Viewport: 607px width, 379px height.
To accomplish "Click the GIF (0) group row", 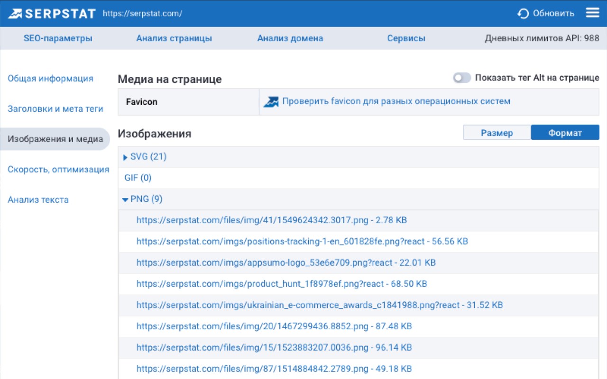I will 138,178.
